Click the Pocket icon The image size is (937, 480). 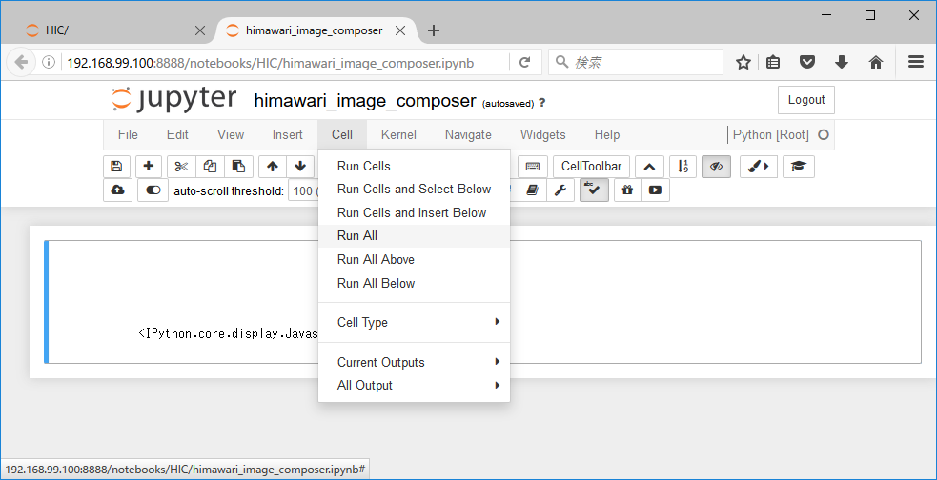(x=807, y=62)
